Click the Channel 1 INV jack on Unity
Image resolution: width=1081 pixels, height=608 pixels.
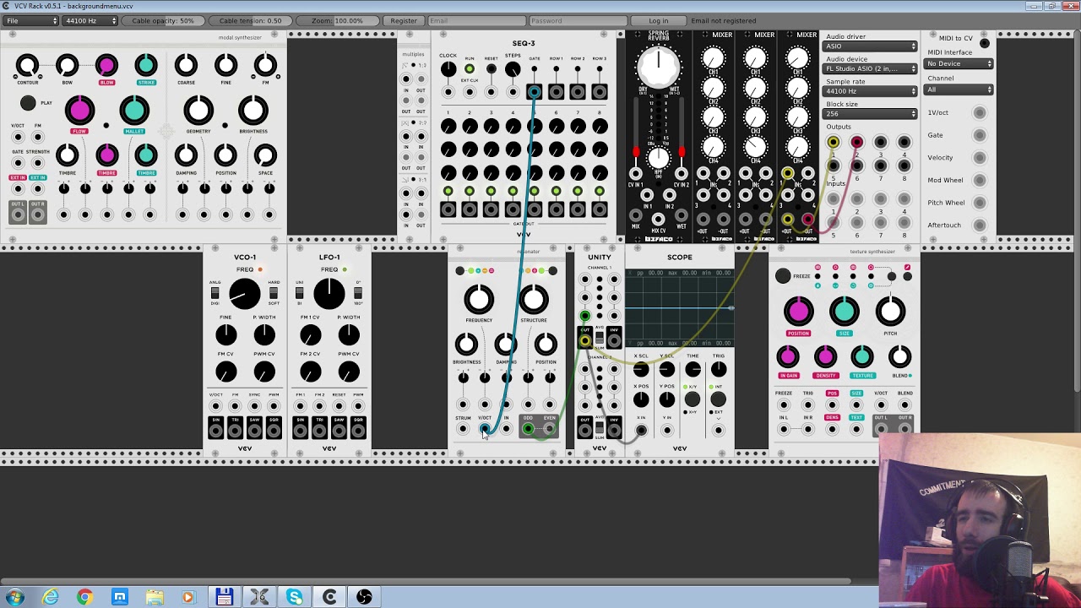614,340
